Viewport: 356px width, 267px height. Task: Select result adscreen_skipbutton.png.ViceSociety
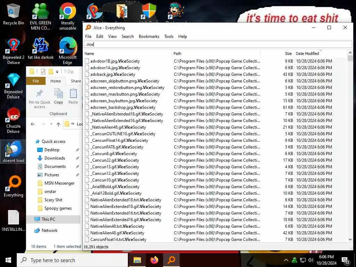click(125, 81)
